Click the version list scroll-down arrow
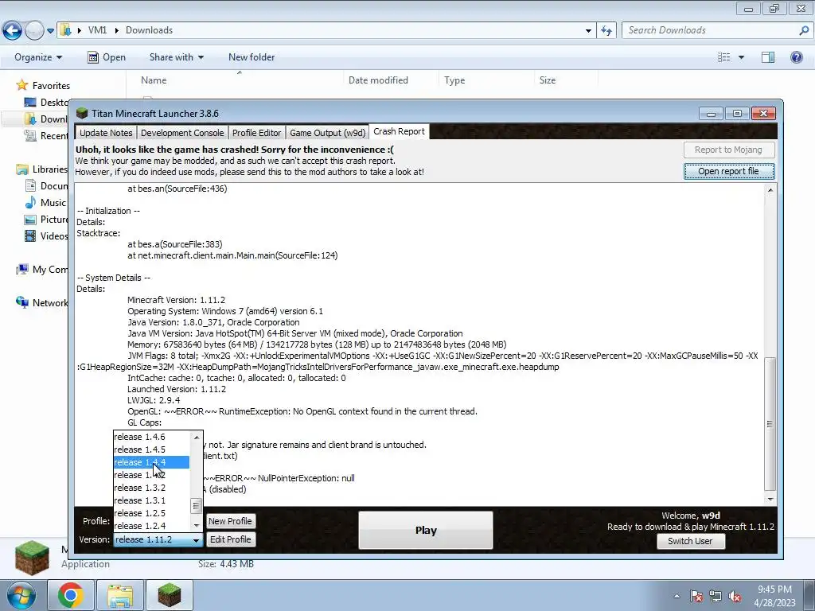The width and height of the screenshot is (815, 611). click(197, 525)
